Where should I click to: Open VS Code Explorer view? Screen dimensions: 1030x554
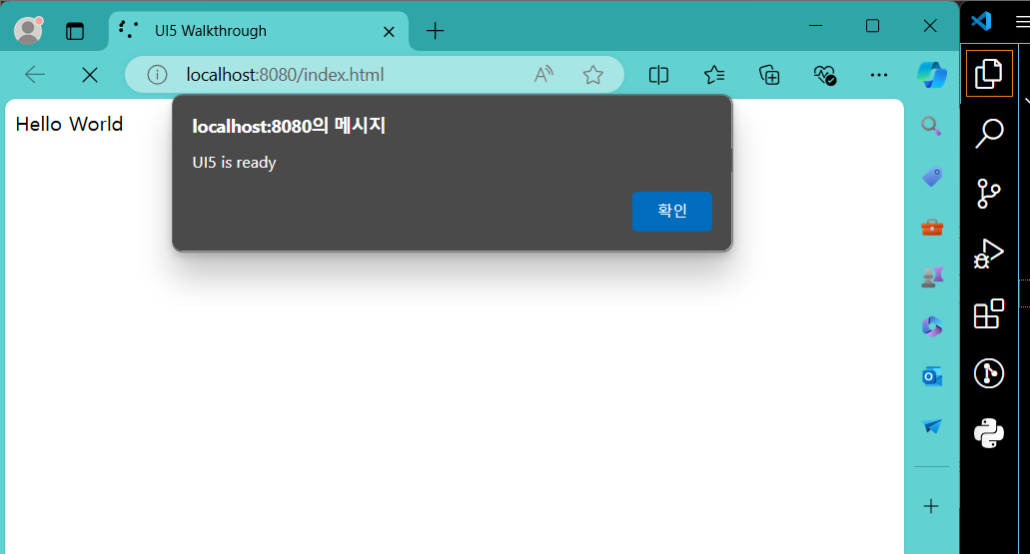tap(989, 74)
